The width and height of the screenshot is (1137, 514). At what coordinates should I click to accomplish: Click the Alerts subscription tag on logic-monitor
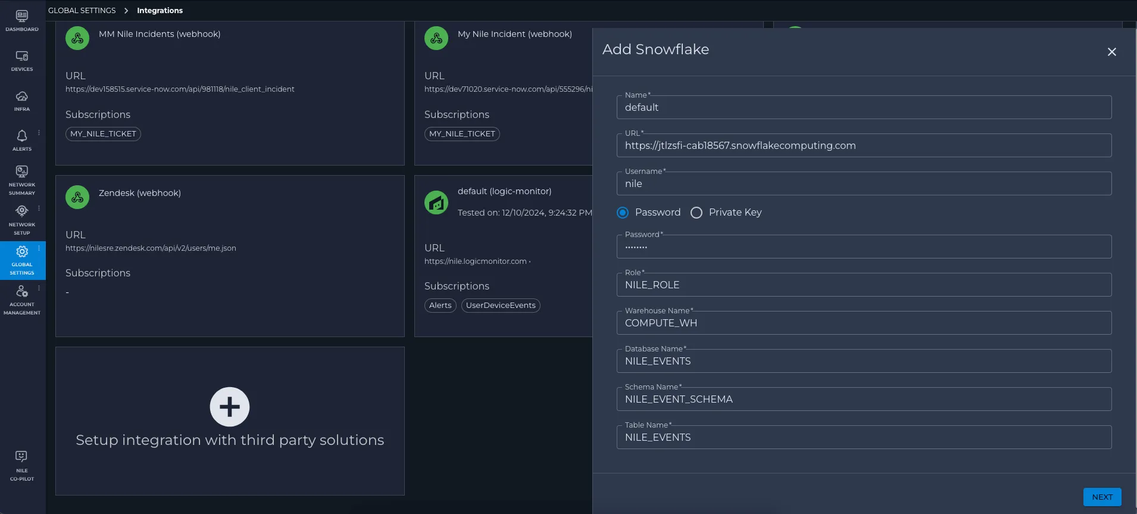[441, 306]
